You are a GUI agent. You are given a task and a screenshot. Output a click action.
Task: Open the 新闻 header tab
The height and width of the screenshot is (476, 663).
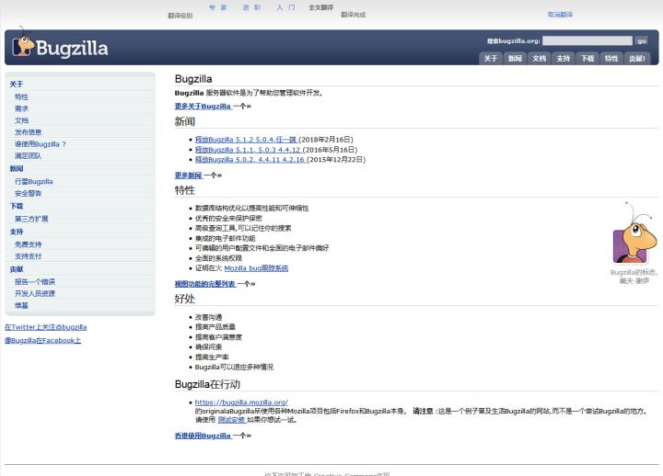[x=515, y=58]
